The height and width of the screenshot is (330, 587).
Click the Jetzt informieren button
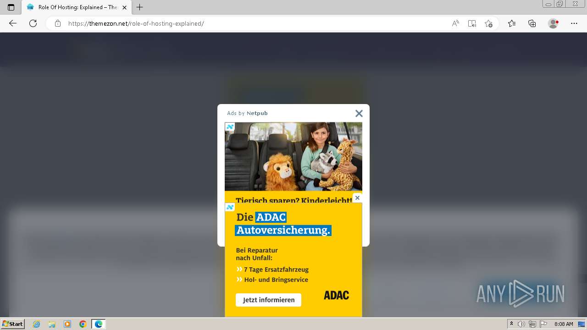(269, 300)
